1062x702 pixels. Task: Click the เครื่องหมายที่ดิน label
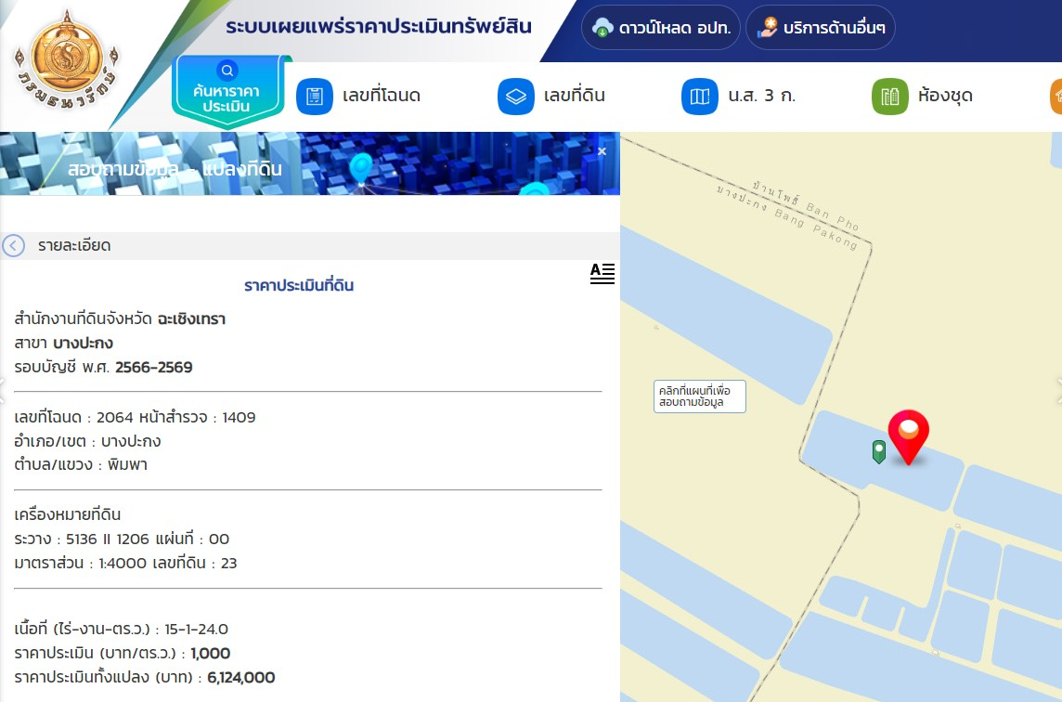[67, 514]
